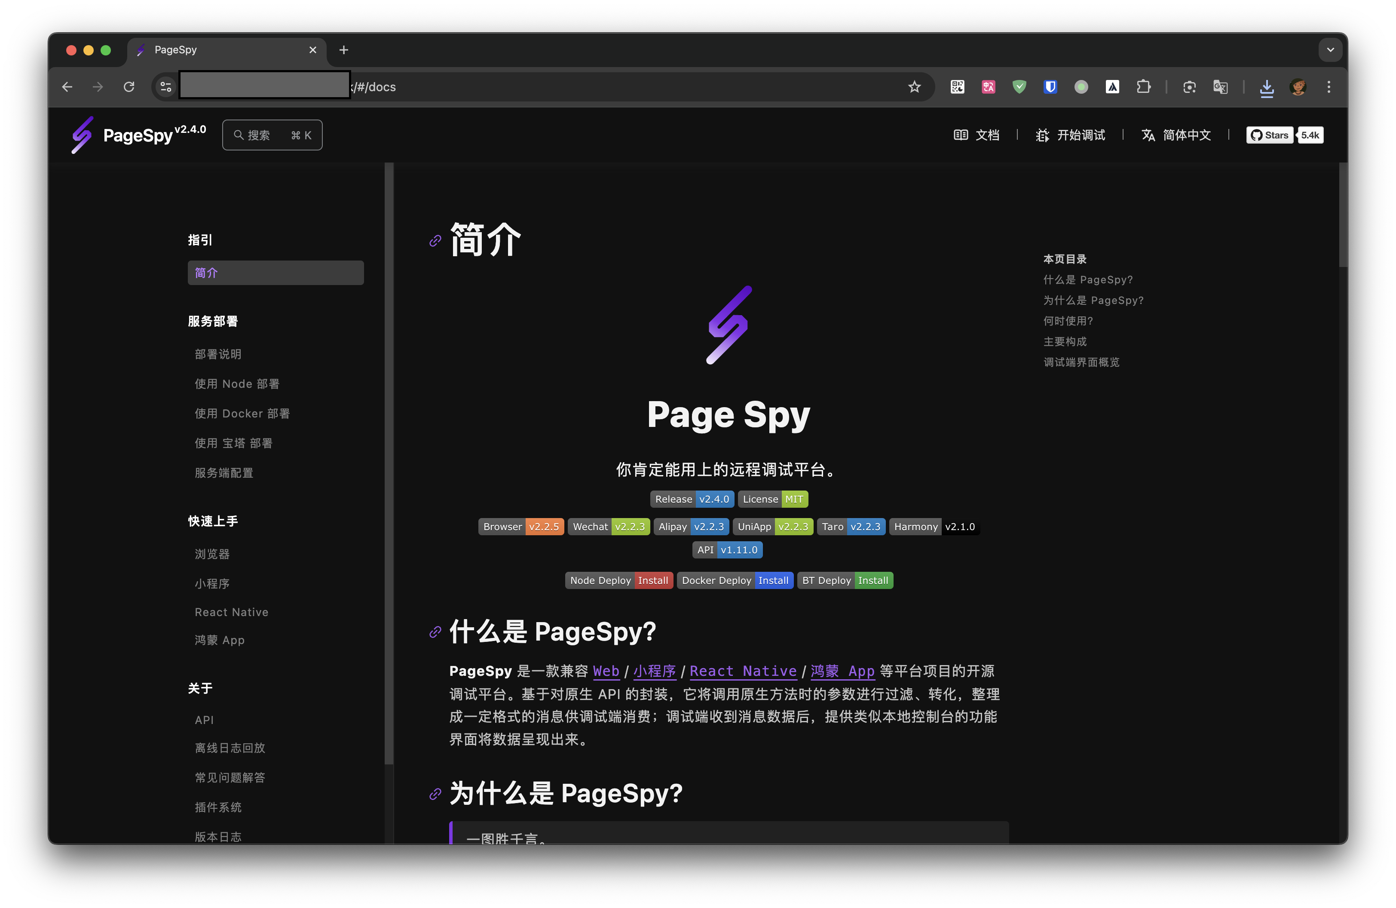Open the browser extensions puzzle icon
Image resolution: width=1396 pixels, height=908 pixels.
pos(1143,87)
